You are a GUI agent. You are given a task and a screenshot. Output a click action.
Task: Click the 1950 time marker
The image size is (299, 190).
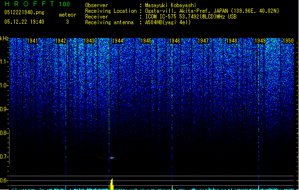(x=288, y=41)
